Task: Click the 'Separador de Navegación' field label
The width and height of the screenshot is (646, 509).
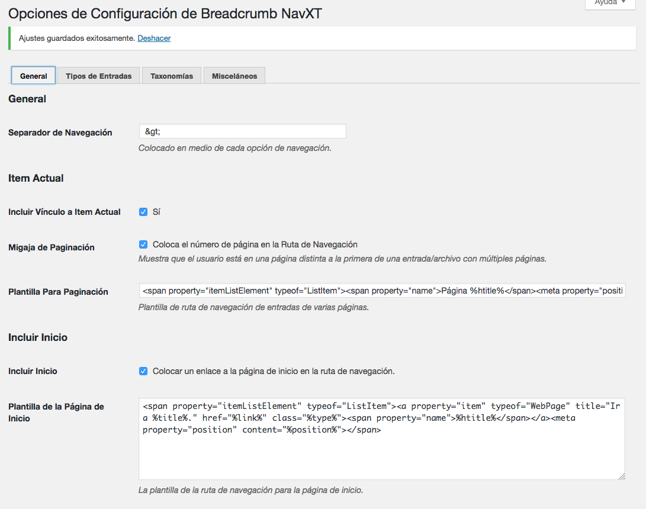Action: (60, 133)
